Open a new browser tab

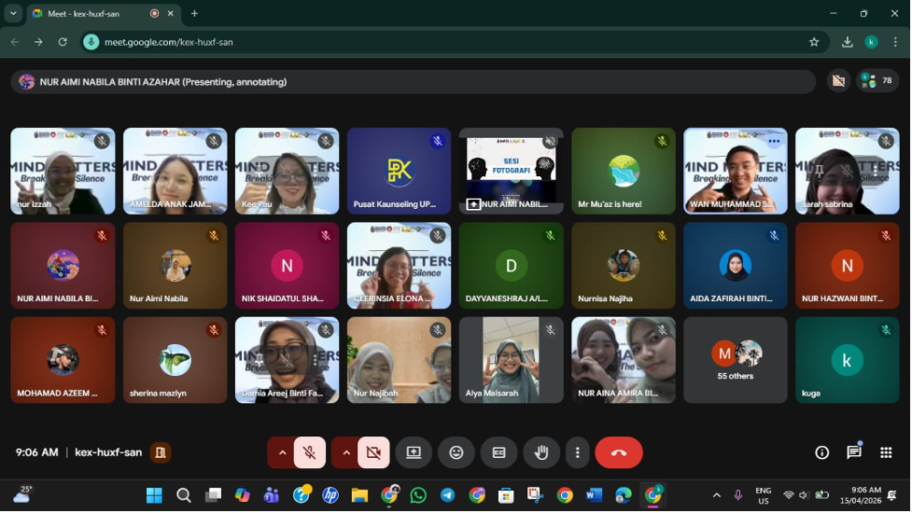tap(194, 14)
